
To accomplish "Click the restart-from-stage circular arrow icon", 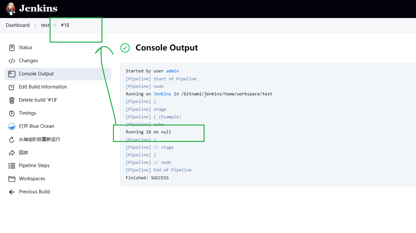I will tap(12, 140).
